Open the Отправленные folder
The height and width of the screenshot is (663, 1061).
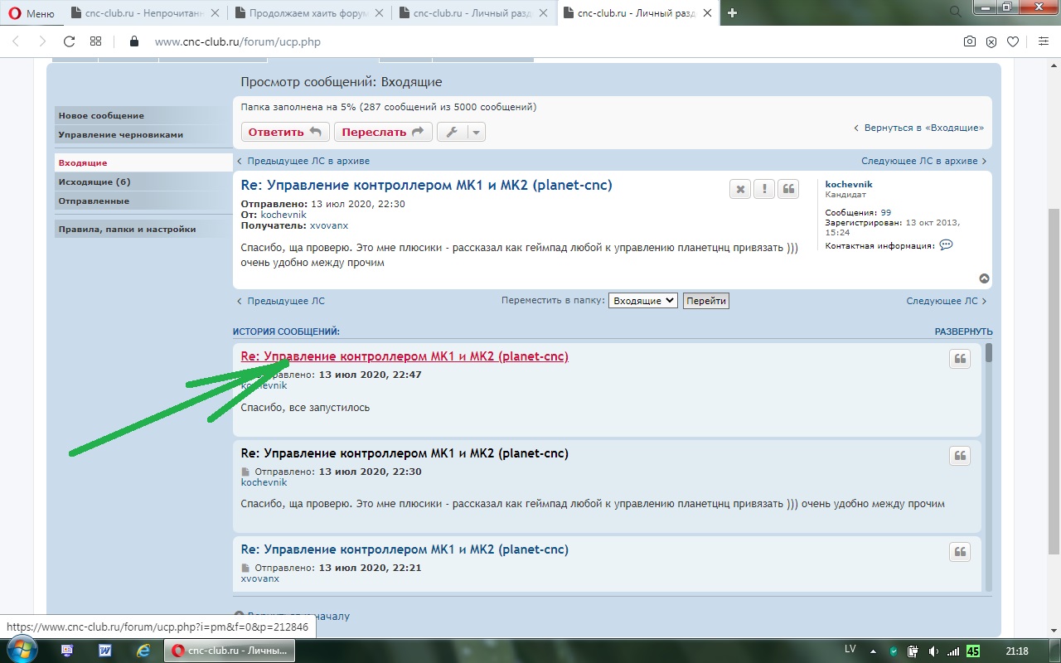coord(143,201)
